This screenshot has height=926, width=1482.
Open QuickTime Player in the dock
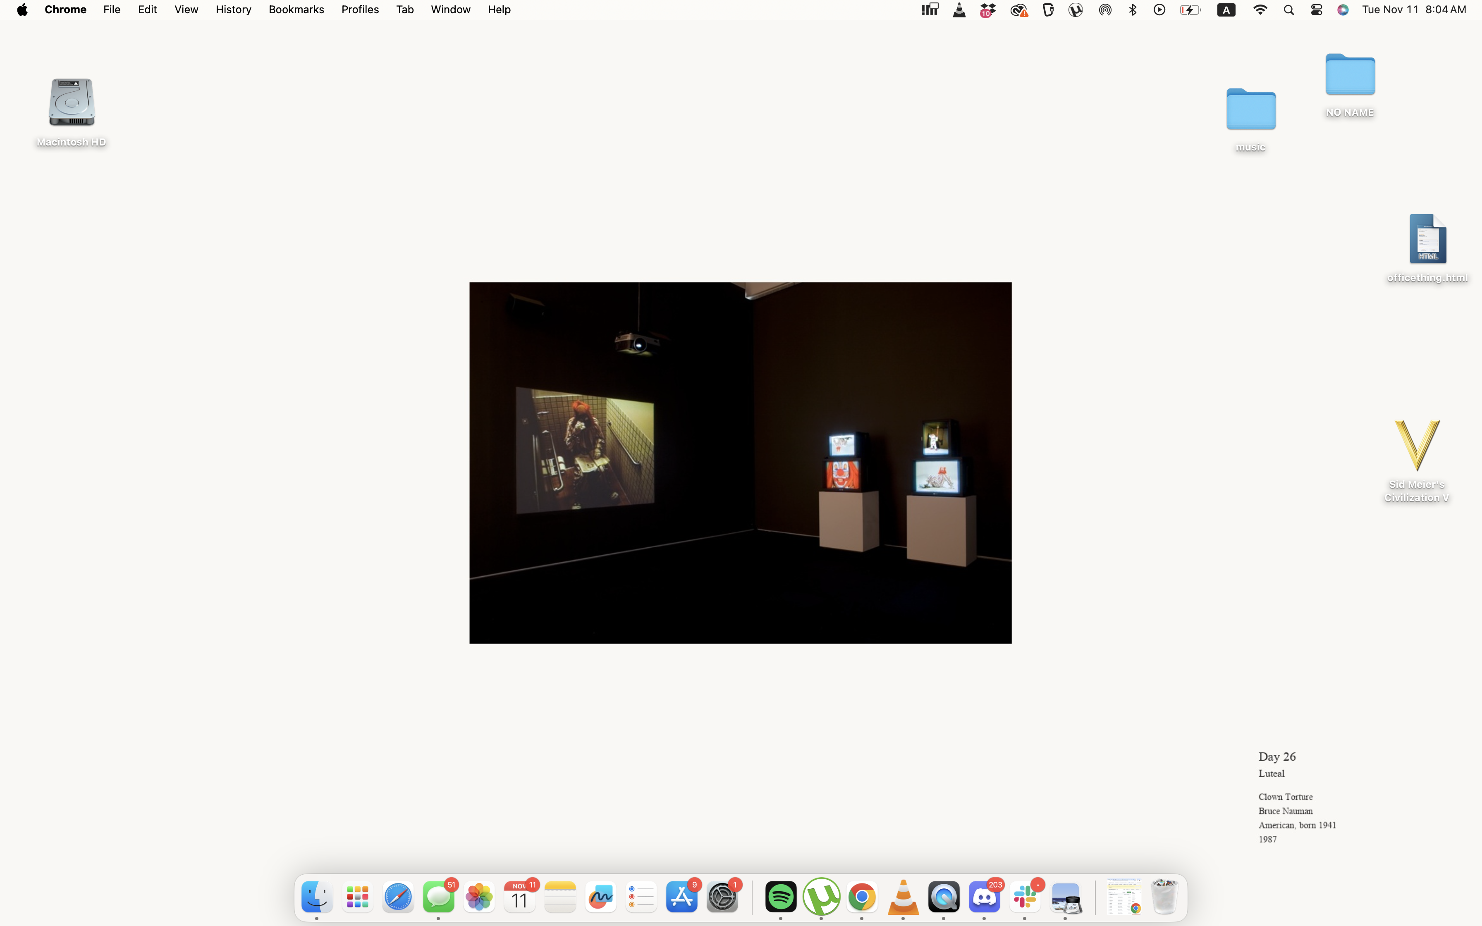coord(944,897)
